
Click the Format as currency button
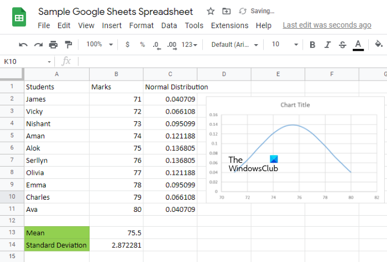[x=128, y=45]
